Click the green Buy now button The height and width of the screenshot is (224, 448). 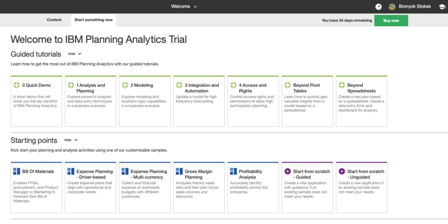click(391, 21)
